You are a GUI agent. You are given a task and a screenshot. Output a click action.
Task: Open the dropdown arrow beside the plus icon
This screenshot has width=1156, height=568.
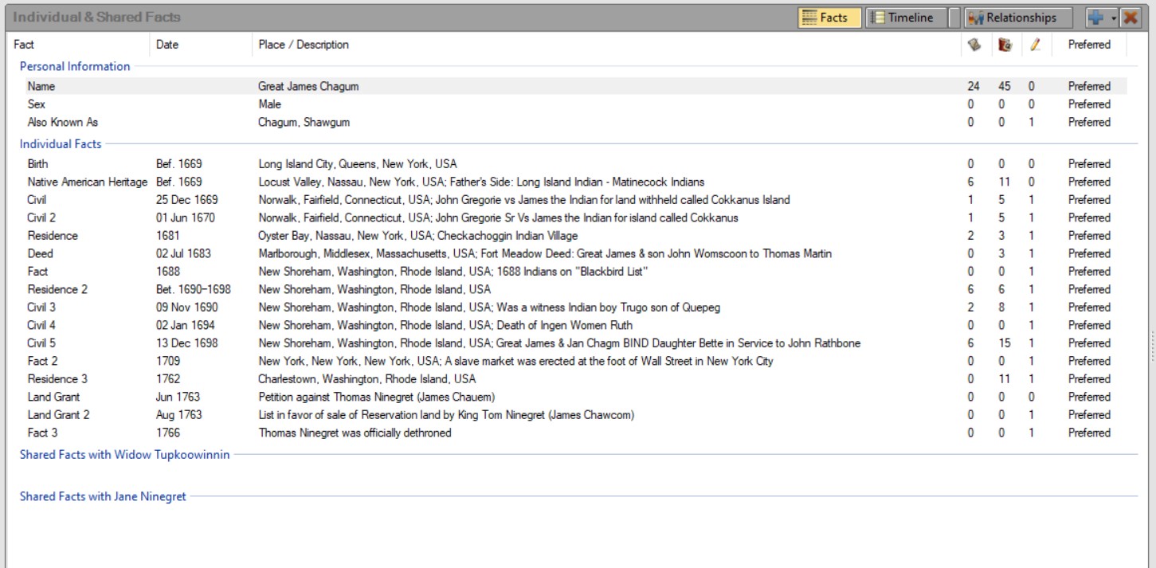click(x=1113, y=18)
